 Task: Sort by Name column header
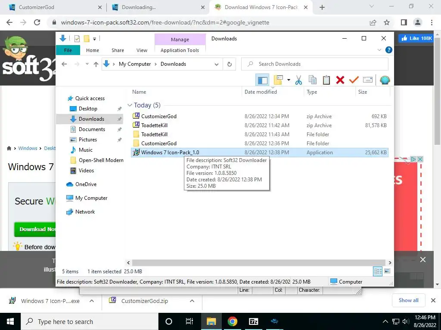coord(186,92)
